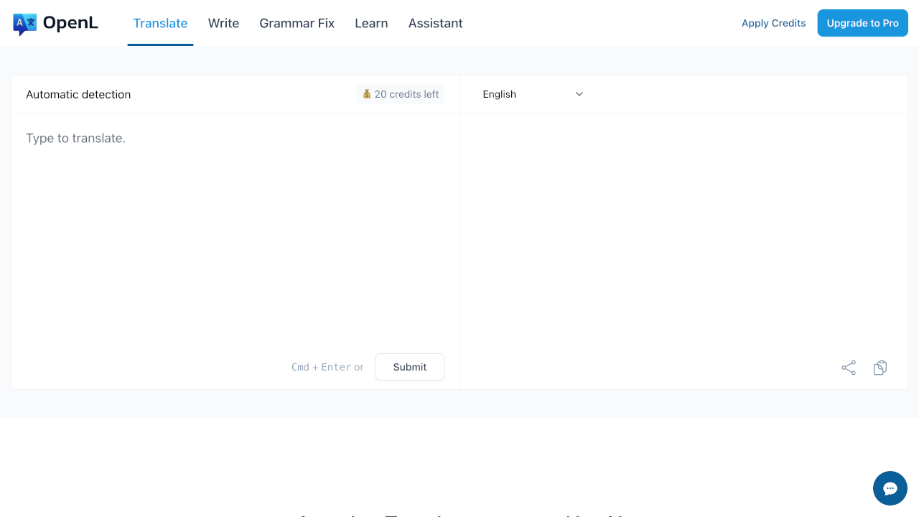This screenshot has height=517, width=919.
Task: Click the Apply Credits link
Action: pyautogui.click(x=773, y=23)
